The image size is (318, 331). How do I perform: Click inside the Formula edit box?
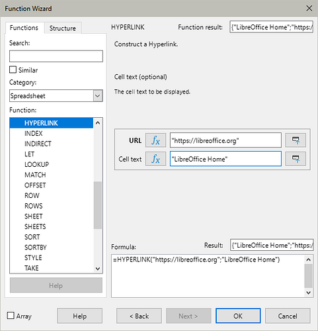coord(208,276)
